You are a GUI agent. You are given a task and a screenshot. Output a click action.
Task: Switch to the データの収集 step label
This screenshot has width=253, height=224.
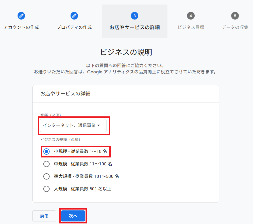(x=235, y=27)
